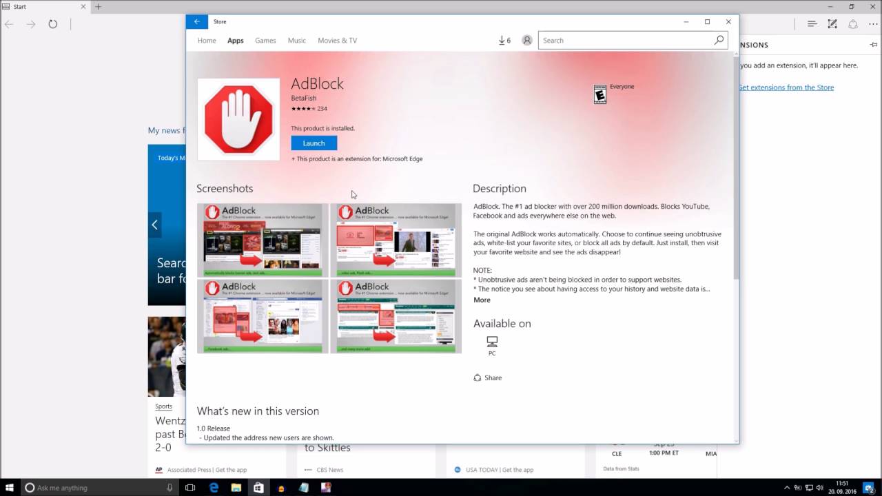Open the Action Center notifications icon
This screenshot has height=496, width=882.
869,488
